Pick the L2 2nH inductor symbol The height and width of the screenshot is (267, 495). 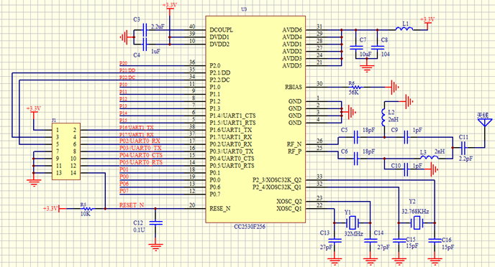384,117
